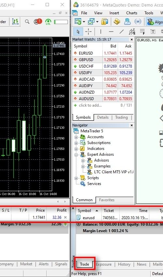Expand the Subscriptions node in Navigator

pos(76,143)
